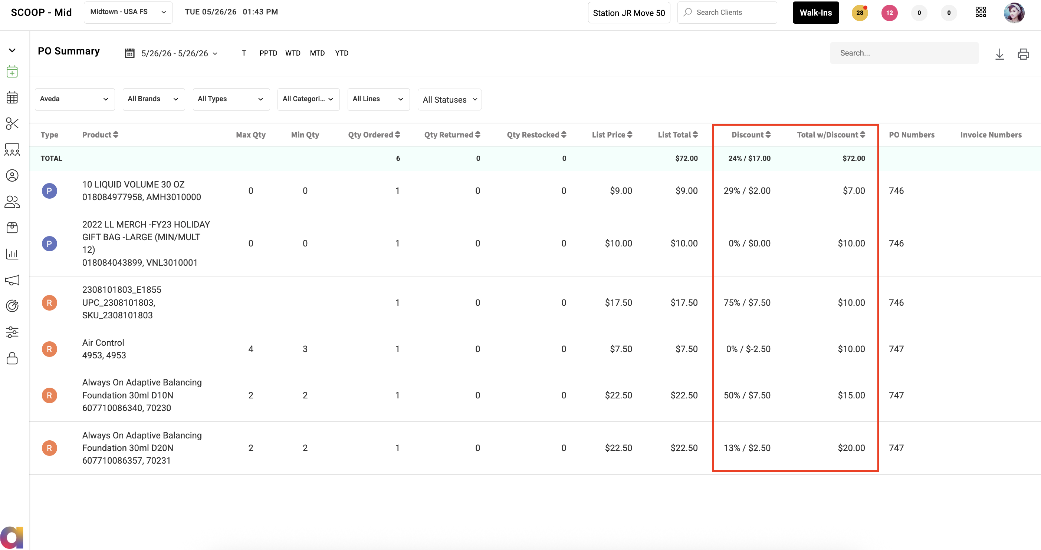Expand the All Statuses dropdown
This screenshot has width=1041, height=550.
[449, 99]
